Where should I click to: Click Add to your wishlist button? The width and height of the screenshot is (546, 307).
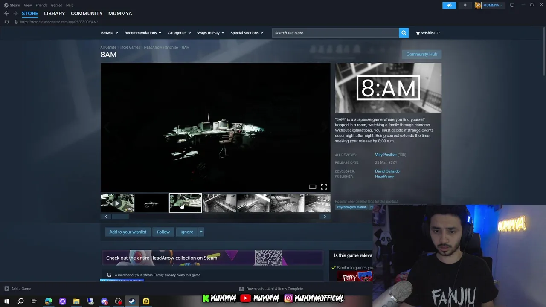(x=128, y=232)
